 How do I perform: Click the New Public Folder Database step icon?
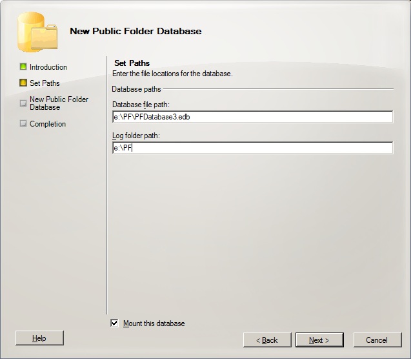click(x=23, y=103)
